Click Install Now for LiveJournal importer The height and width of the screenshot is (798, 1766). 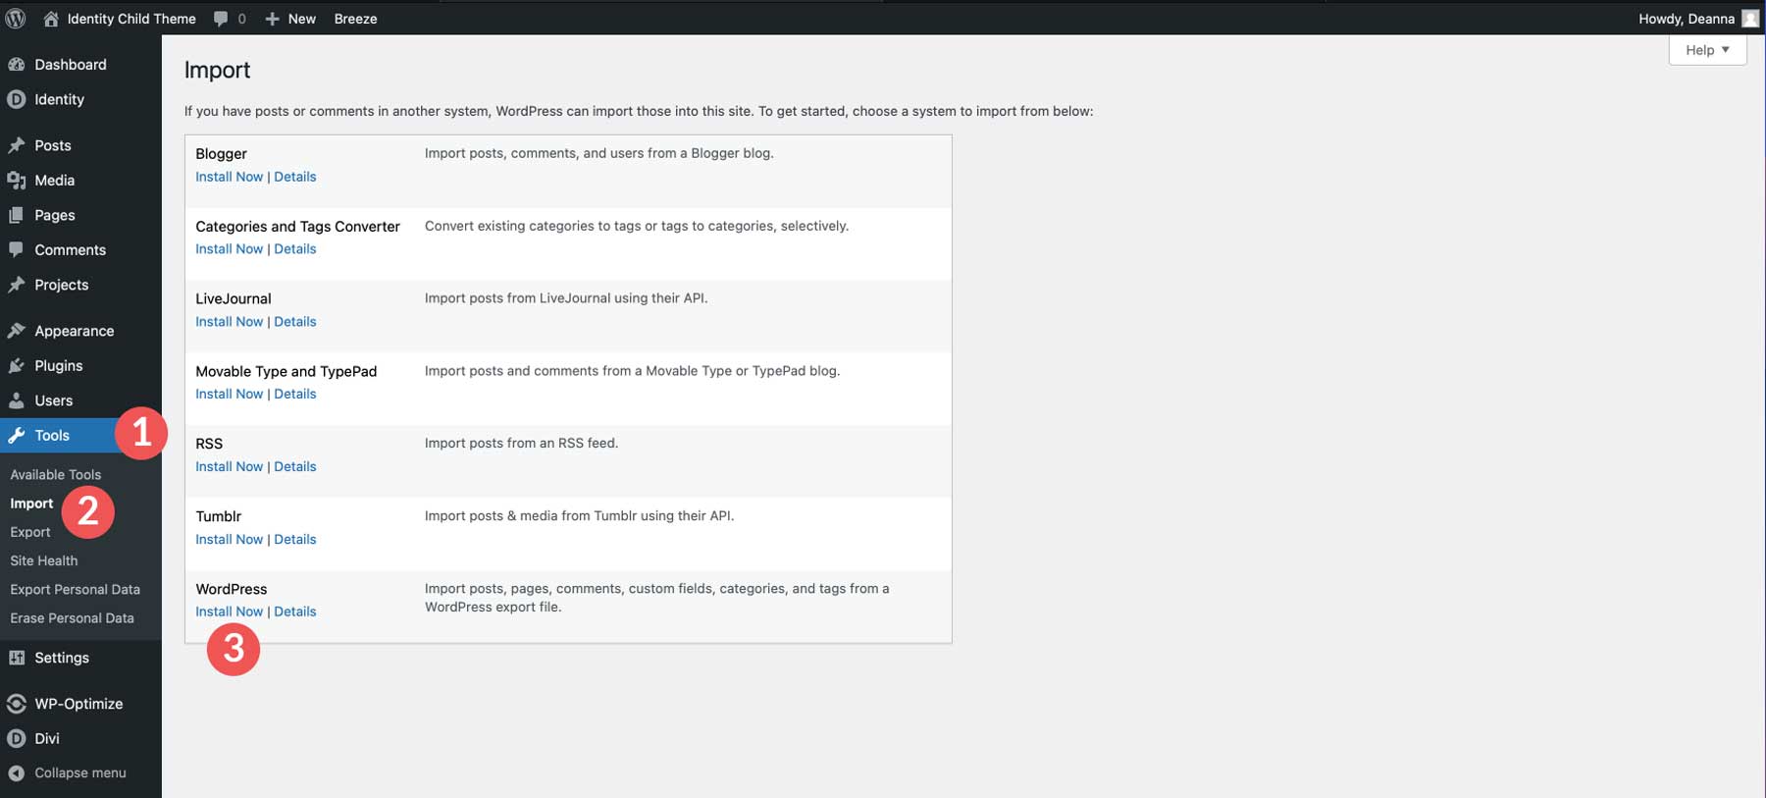230,322
